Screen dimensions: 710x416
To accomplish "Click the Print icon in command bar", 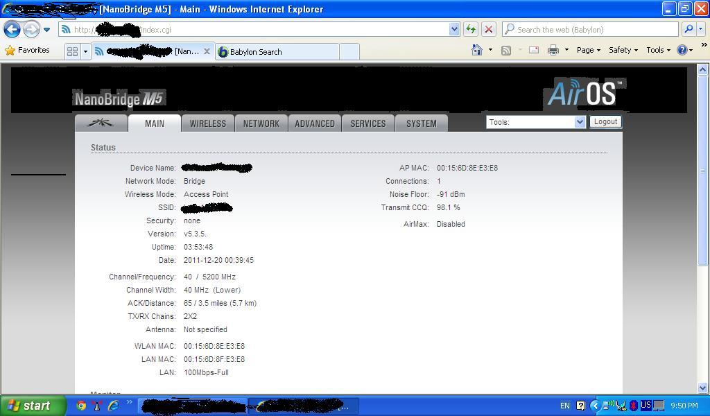I will coord(553,50).
